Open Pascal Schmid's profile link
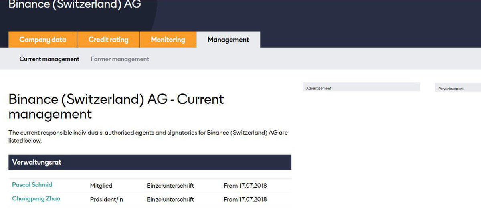 32,185
